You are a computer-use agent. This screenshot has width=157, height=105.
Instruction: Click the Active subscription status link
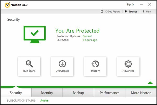44,101
